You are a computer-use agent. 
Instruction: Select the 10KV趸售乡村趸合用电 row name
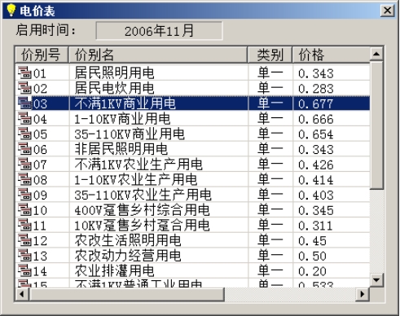click(142, 225)
